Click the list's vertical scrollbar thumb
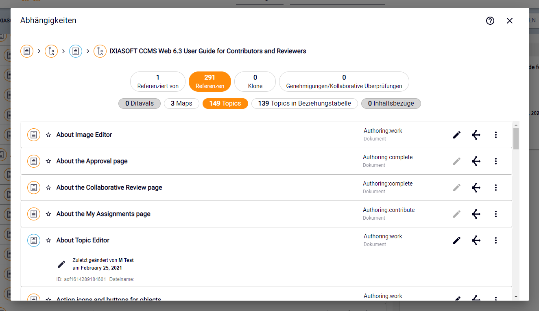 coord(516,139)
